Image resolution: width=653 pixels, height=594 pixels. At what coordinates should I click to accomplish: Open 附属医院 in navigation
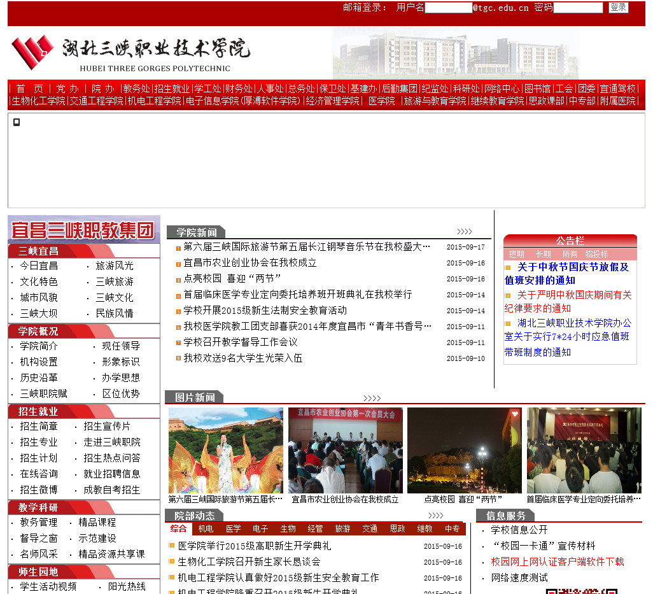click(617, 101)
